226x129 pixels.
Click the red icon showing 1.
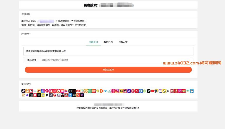coord(137,91)
